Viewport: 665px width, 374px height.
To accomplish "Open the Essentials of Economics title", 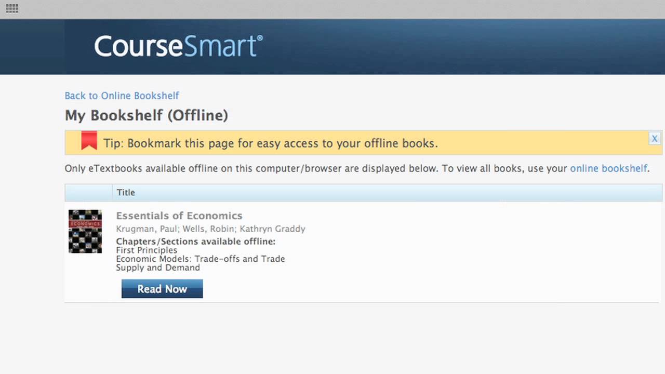I will point(179,216).
